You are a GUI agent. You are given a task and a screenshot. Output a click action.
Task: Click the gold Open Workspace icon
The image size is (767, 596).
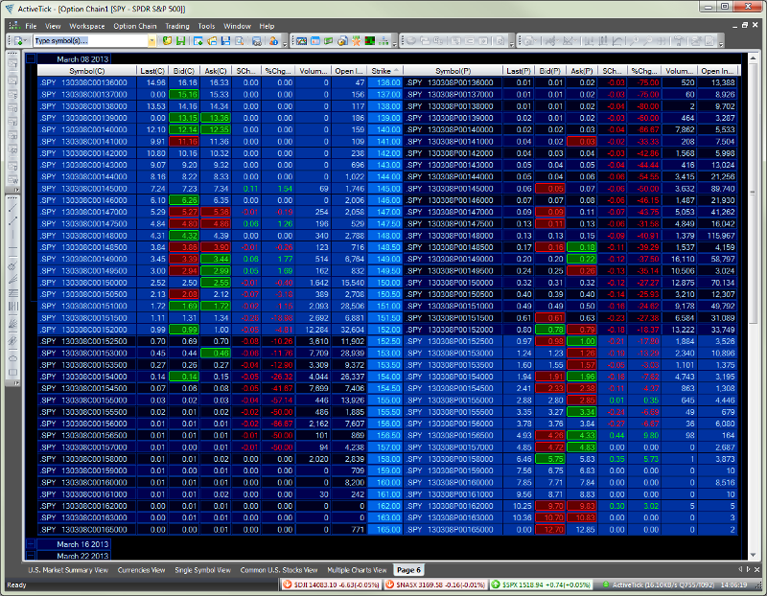[167, 41]
